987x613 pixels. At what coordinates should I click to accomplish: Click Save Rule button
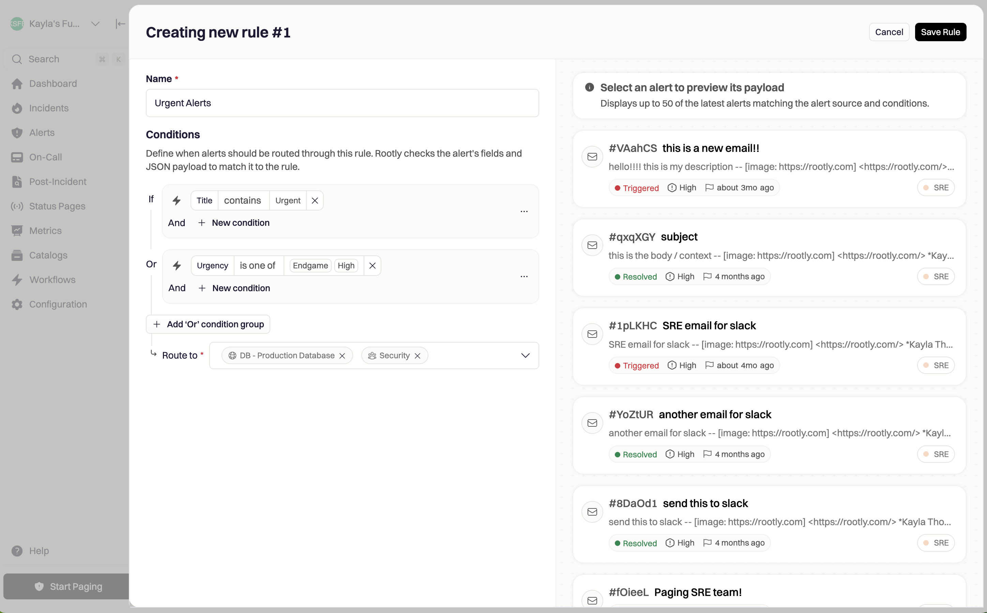coord(940,32)
